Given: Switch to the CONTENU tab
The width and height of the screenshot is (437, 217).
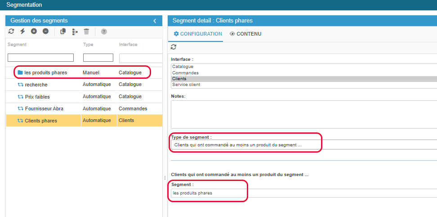Looking at the screenshot, I should pyautogui.click(x=245, y=34).
